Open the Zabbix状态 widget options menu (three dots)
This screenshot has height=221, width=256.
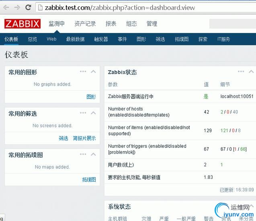[241, 72]
